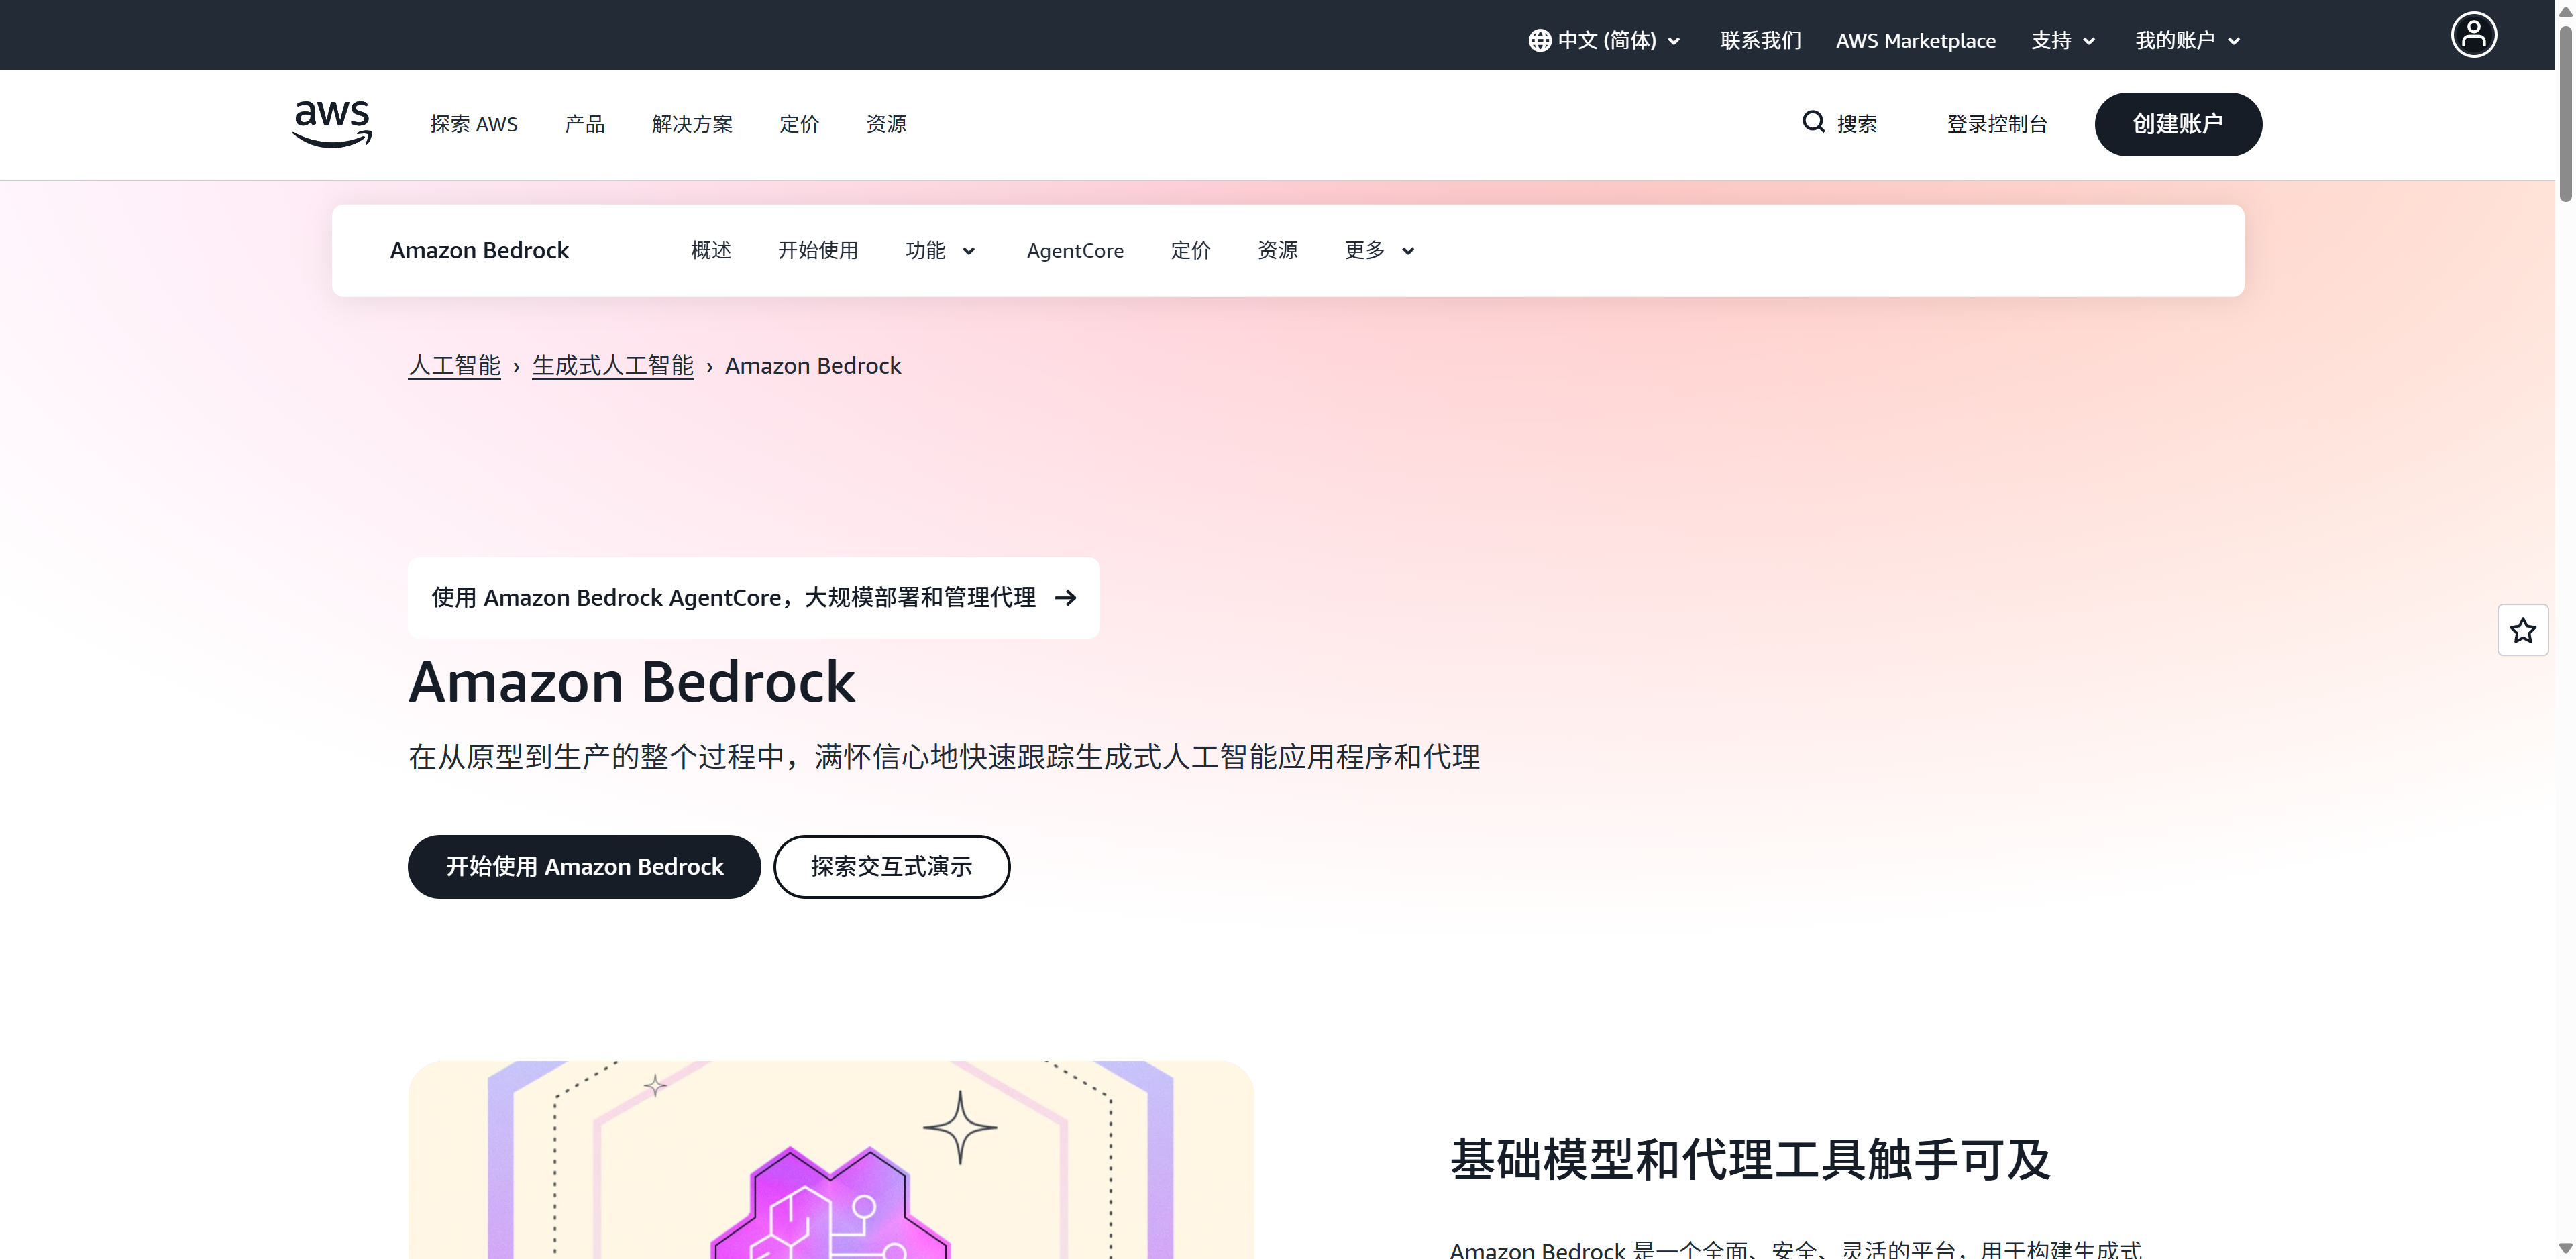Click the Bedrock hexagon illustration
The width and height of the screenshot is (2576, 1259).
click(830, 1160)
